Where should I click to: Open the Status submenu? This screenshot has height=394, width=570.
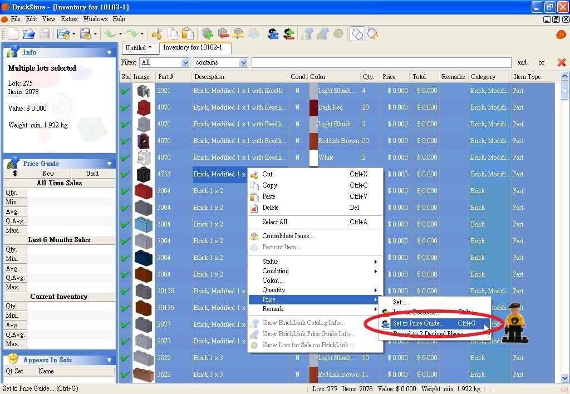(x=316, y=262)
